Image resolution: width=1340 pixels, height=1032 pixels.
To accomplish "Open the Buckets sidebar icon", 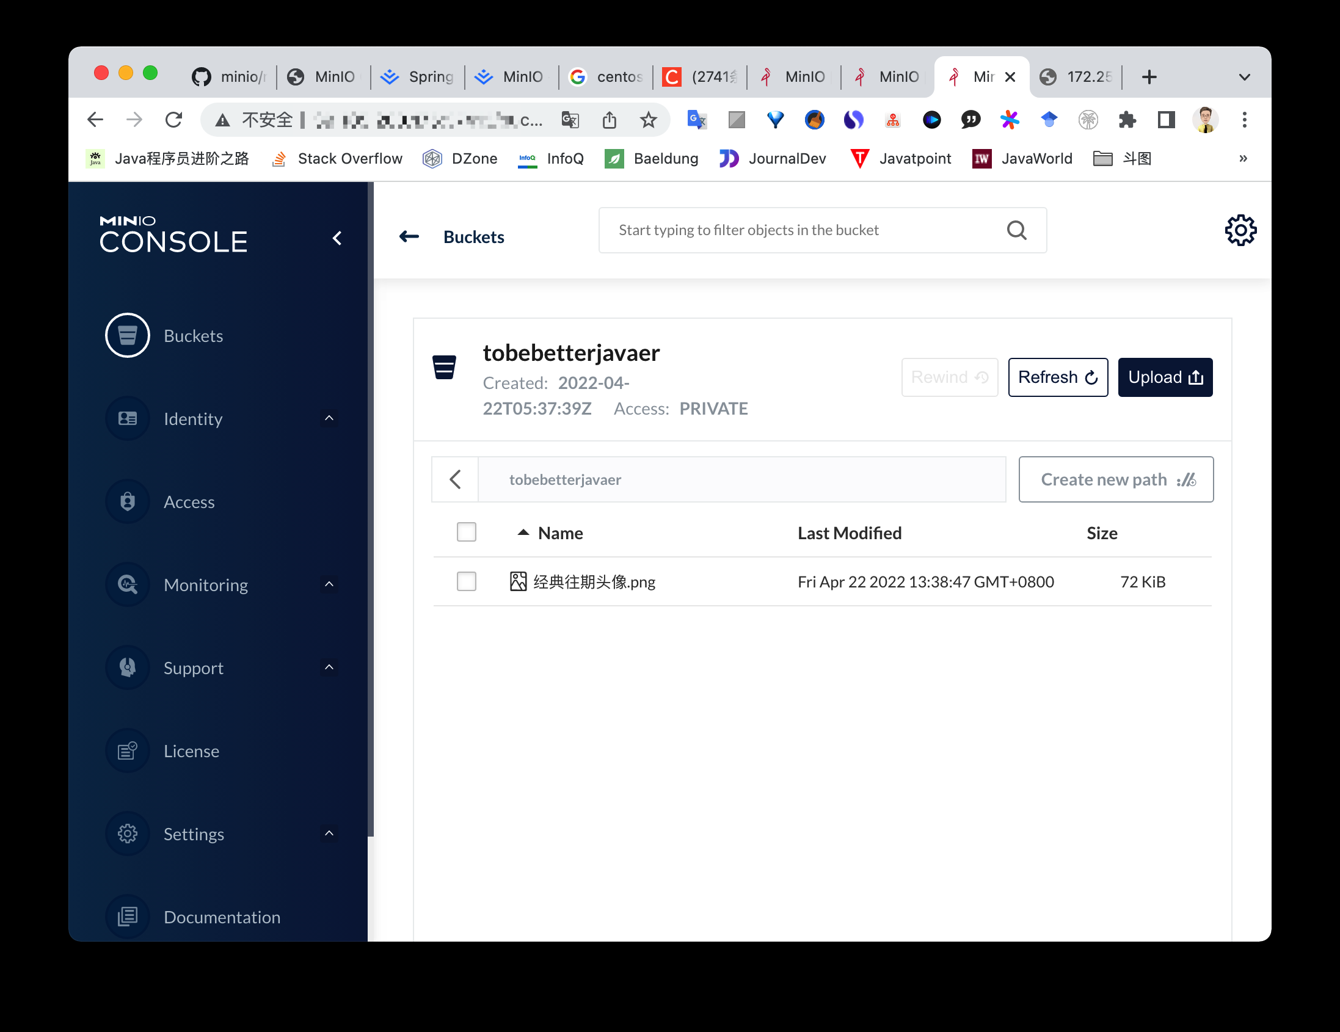I will [127, 336].
